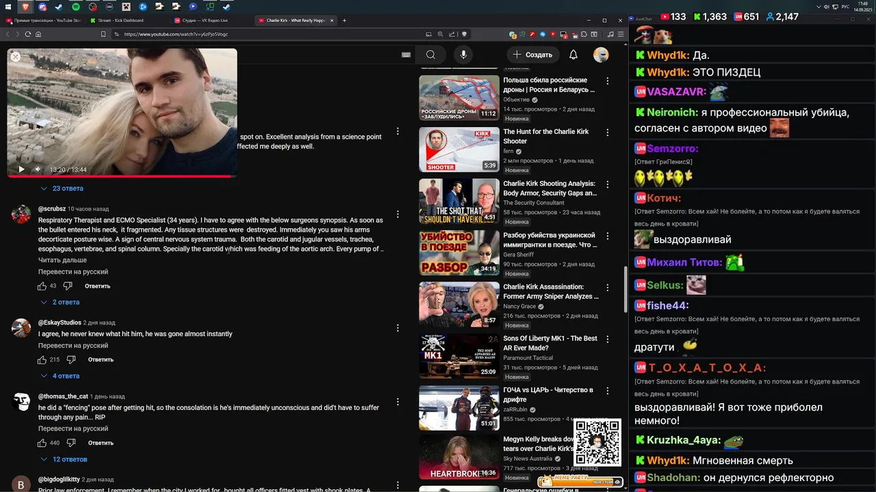This screenshot has height=492, width=876.
Task: Open system tray volume icon
Action: [827, 7]
